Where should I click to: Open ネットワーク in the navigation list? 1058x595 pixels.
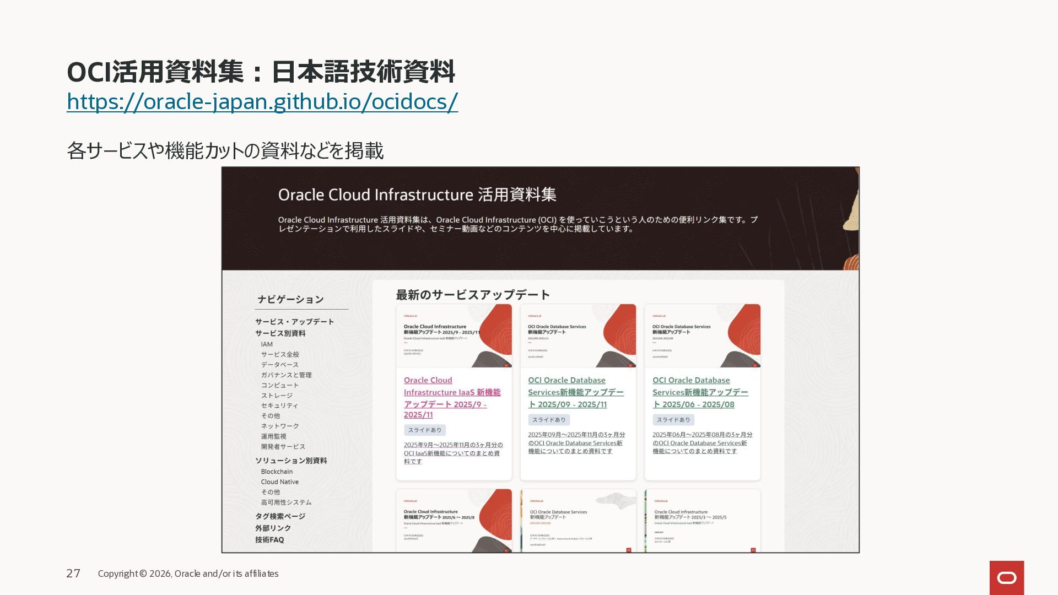[280, 426]
